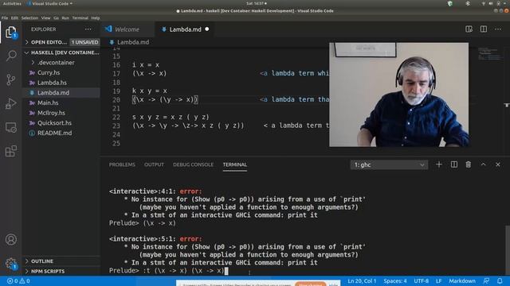Click the clock in top bar
This screenshot has width=510, height=286.
click(x=257, y=3)
